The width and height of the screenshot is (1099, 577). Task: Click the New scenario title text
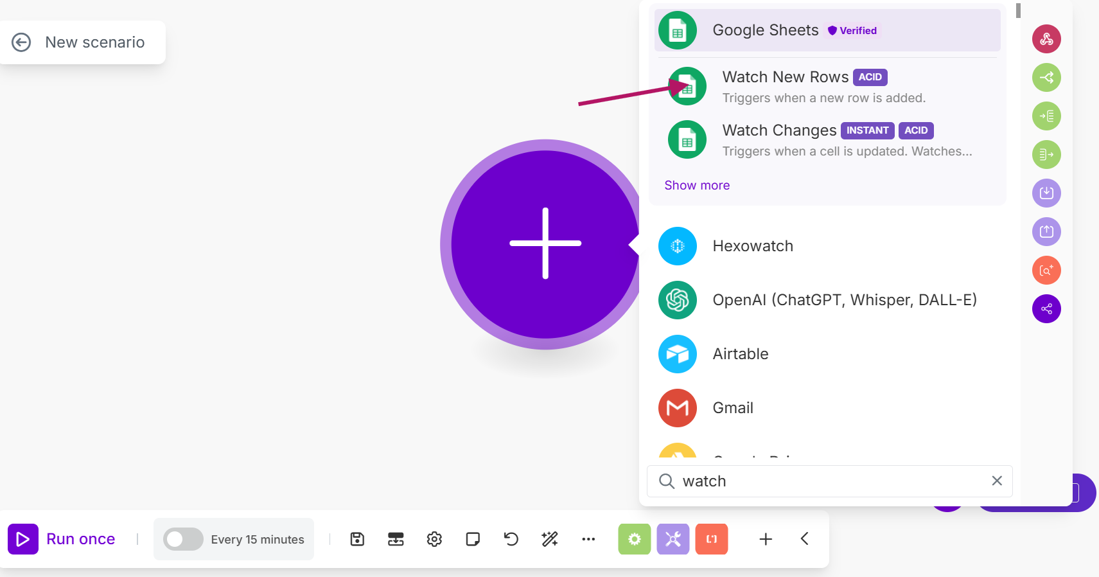click(95, 42)
